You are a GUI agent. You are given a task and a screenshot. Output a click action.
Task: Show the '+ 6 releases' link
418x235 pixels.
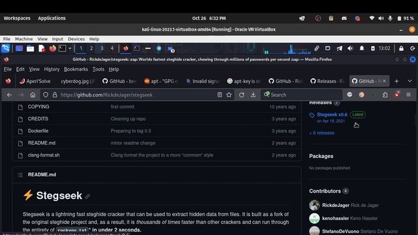point(321,133)
